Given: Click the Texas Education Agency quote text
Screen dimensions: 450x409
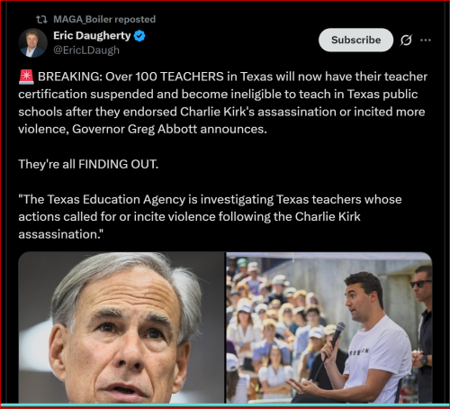Looking at the screenshot, I should (x=210, y=216).
